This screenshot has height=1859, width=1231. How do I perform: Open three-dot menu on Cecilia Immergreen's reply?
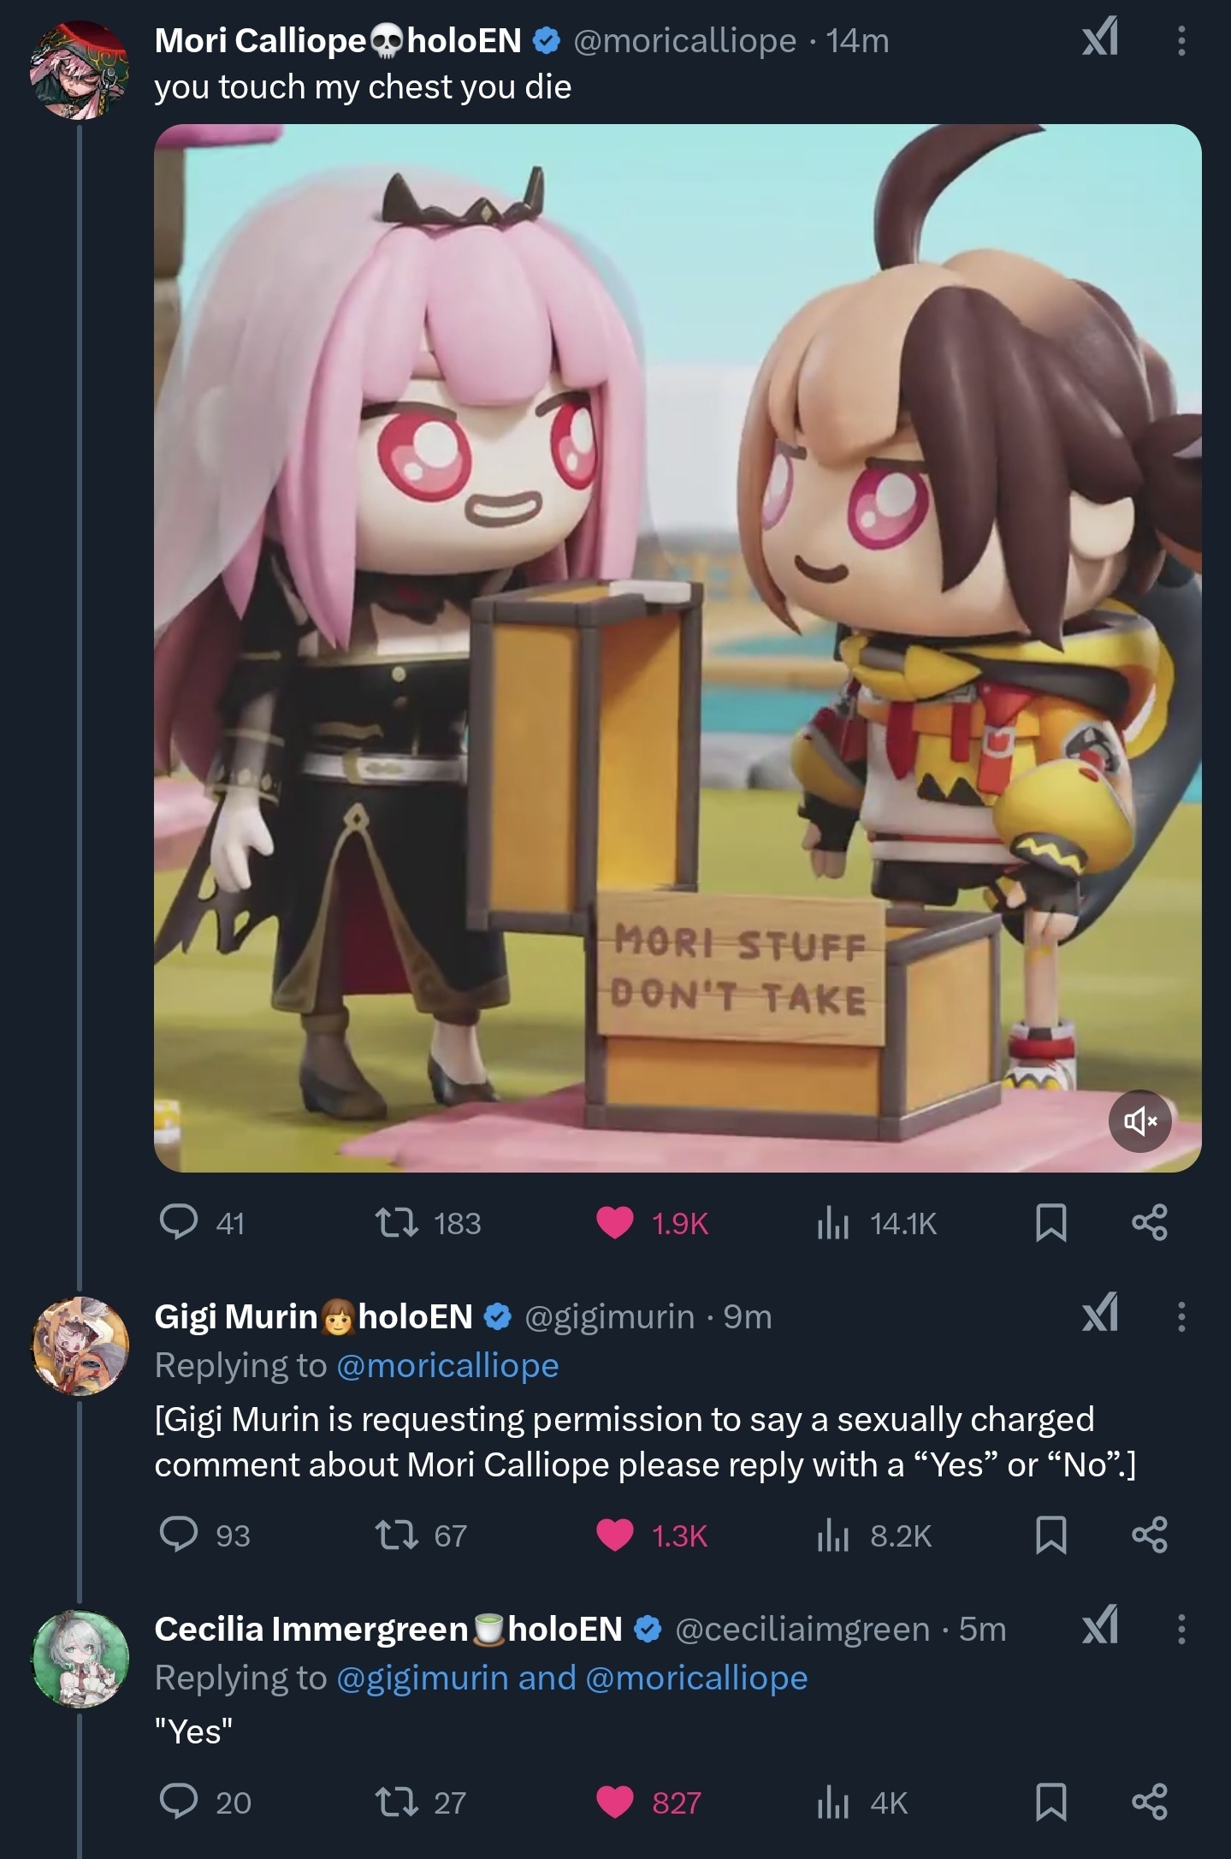click(1181, 1629)
